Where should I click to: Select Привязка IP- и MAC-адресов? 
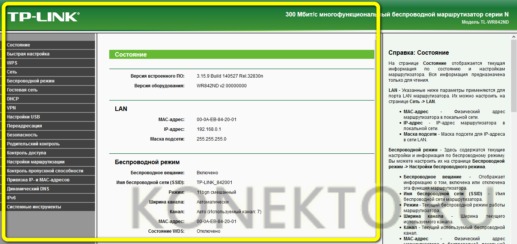tap(47, 180)
